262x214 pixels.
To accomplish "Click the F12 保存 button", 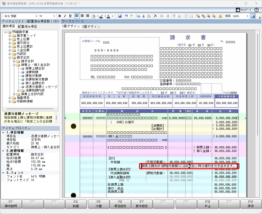I will 251,204.
